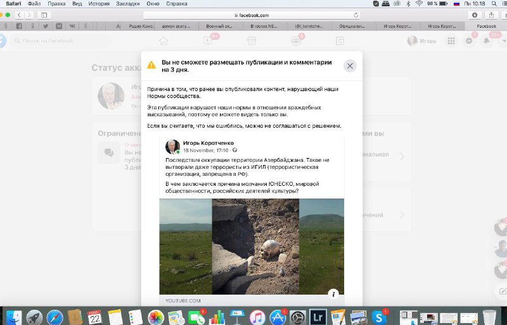Open Numbers from the Dock
The image size is (507, 325).
[217, 317]
